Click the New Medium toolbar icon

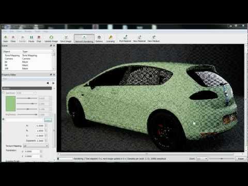pyautogui.click(x=153, y=39)
